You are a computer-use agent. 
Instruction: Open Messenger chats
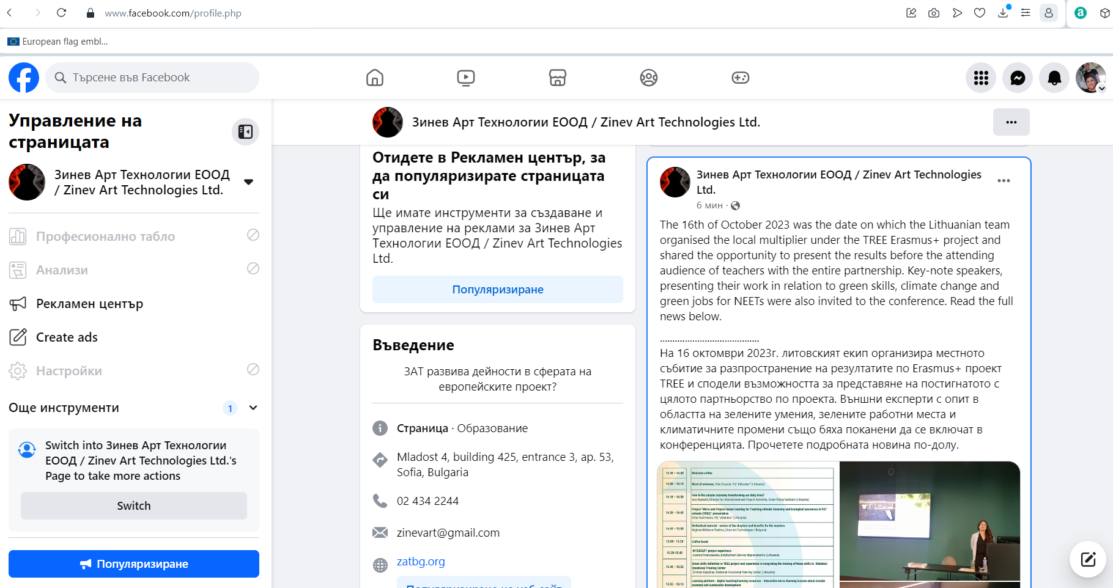(x=1018, y=78)
